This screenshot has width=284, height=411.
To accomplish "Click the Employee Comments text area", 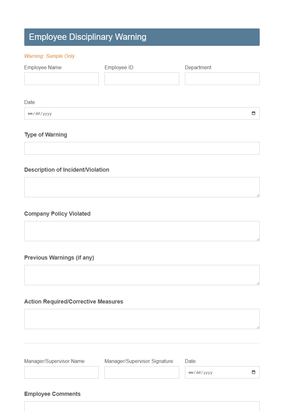I will click(142, 408).
